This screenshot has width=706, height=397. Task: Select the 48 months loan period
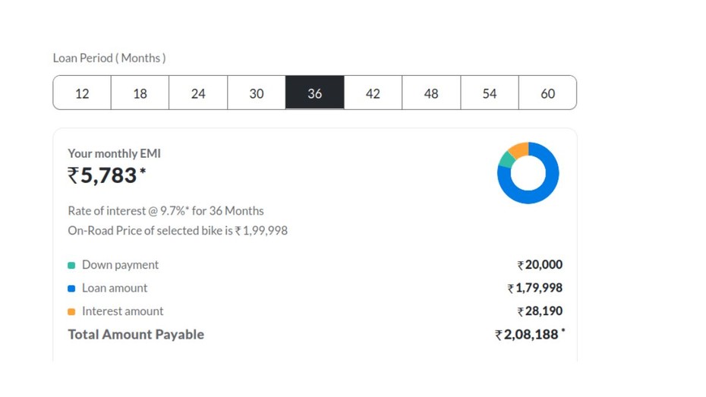[431, 93]
